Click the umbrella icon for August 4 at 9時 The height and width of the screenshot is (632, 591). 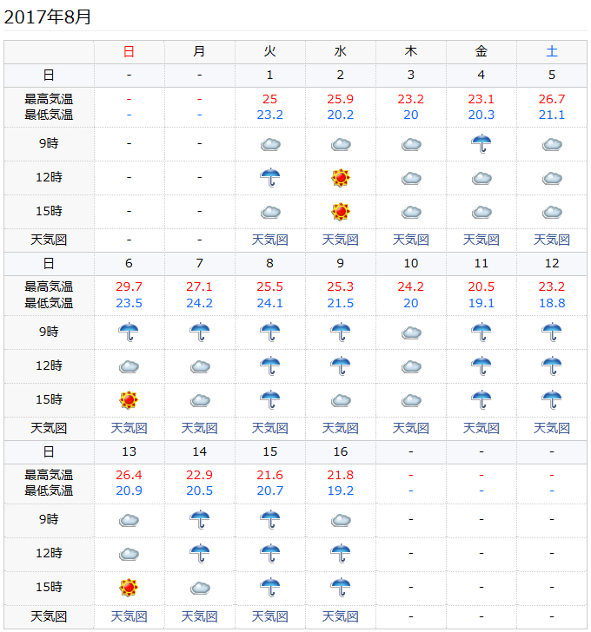(481, 143)
